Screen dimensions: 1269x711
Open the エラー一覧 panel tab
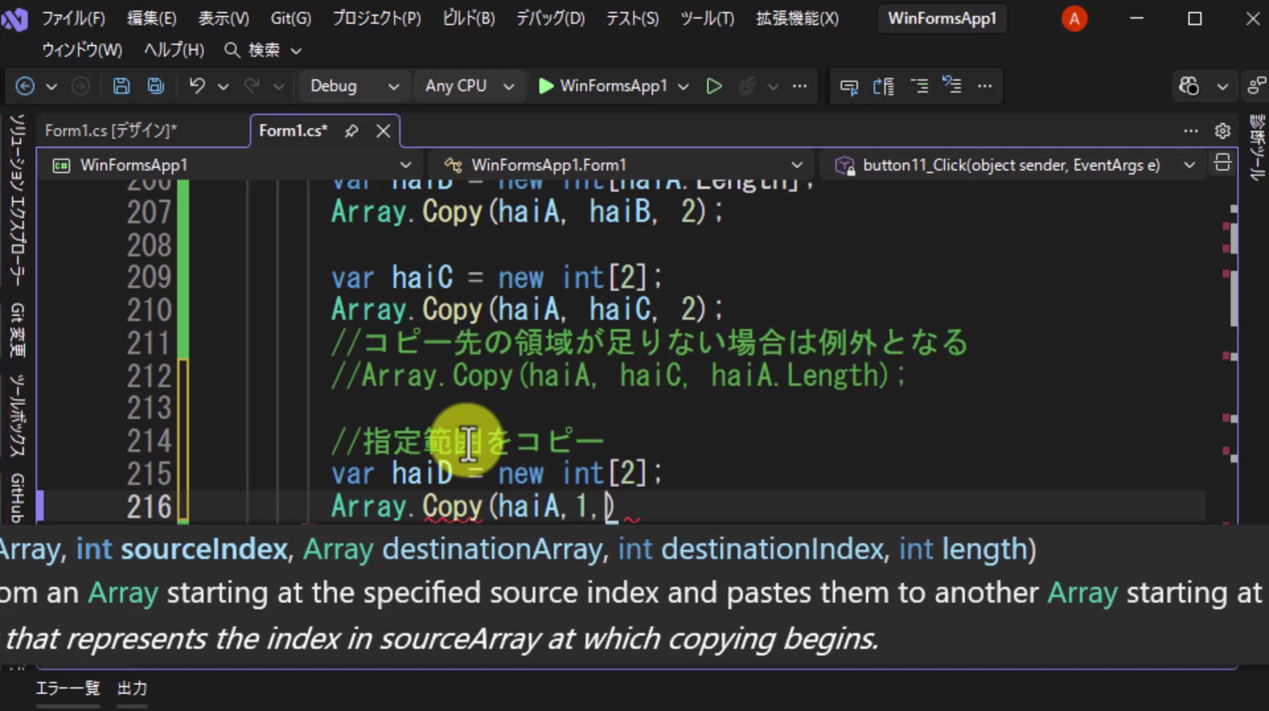[x=67, y=689]
